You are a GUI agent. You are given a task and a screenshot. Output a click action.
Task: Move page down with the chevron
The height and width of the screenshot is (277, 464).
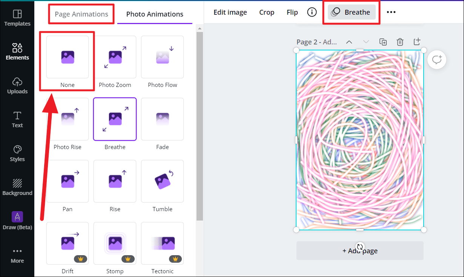(x=366, y=42)
